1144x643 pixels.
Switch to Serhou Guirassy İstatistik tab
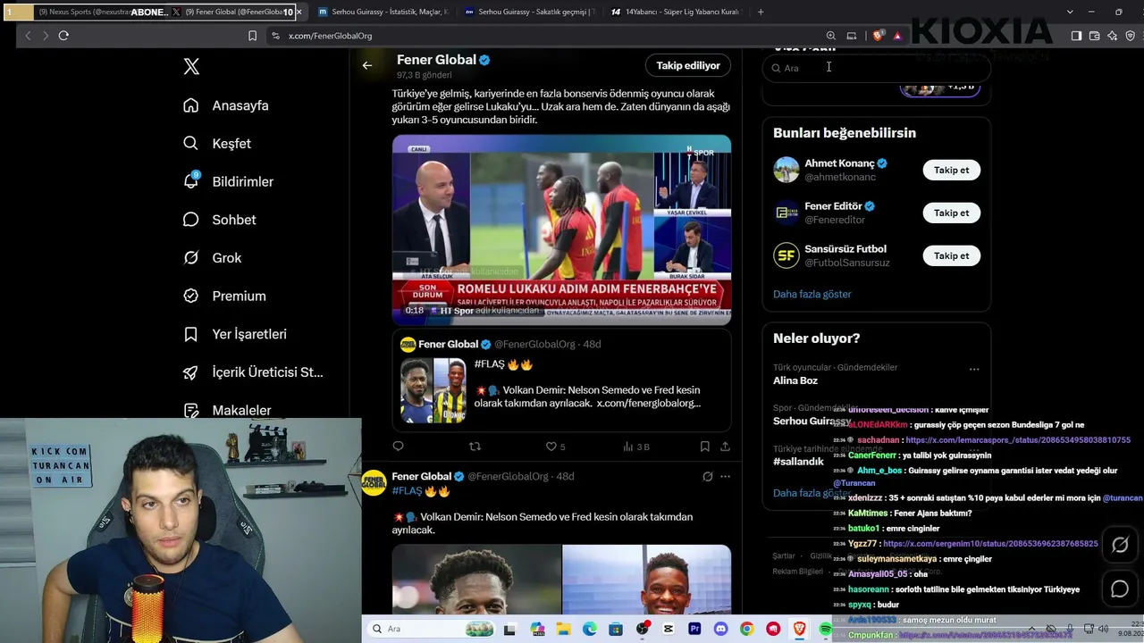(383, 13)
